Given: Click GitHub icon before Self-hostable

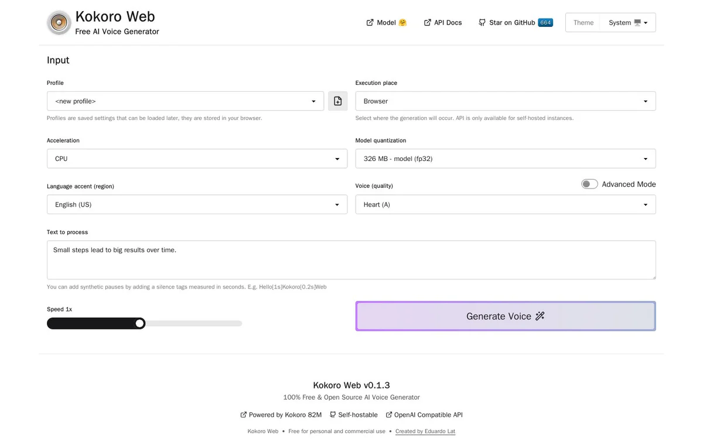Looking at the screenshot, I should tap(333, 414).
